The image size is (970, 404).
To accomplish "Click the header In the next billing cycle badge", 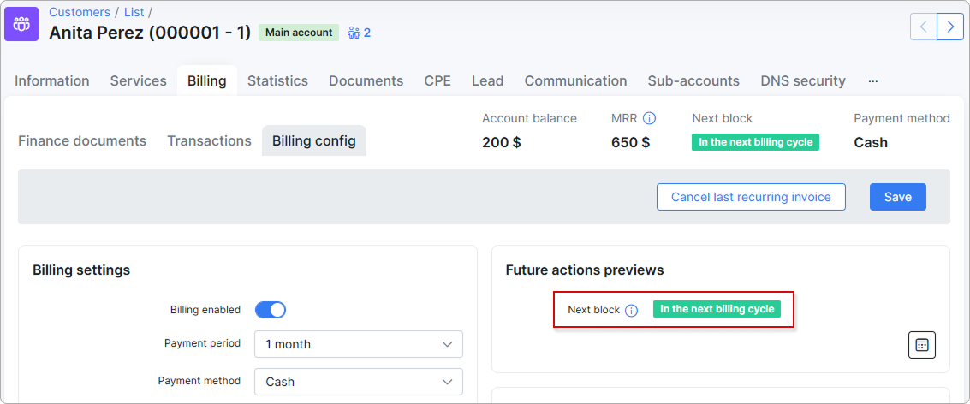I will (755, 142).
